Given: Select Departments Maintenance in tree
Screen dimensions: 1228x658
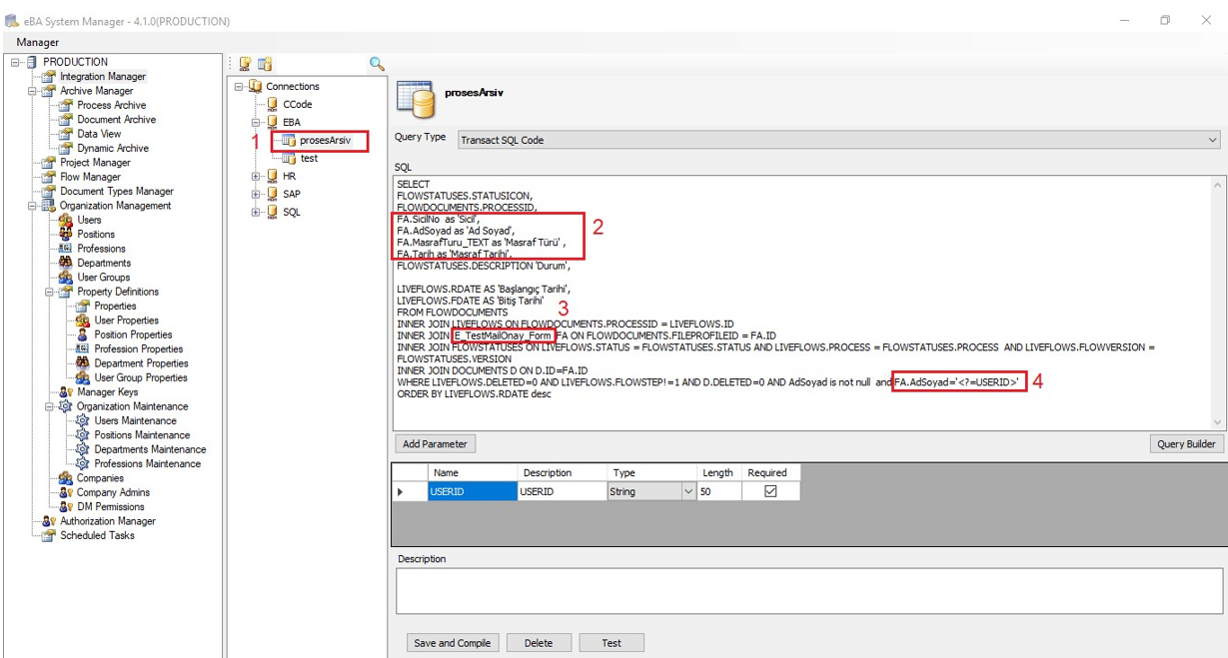Looking at the screenshot, I should tap(150, 449).
